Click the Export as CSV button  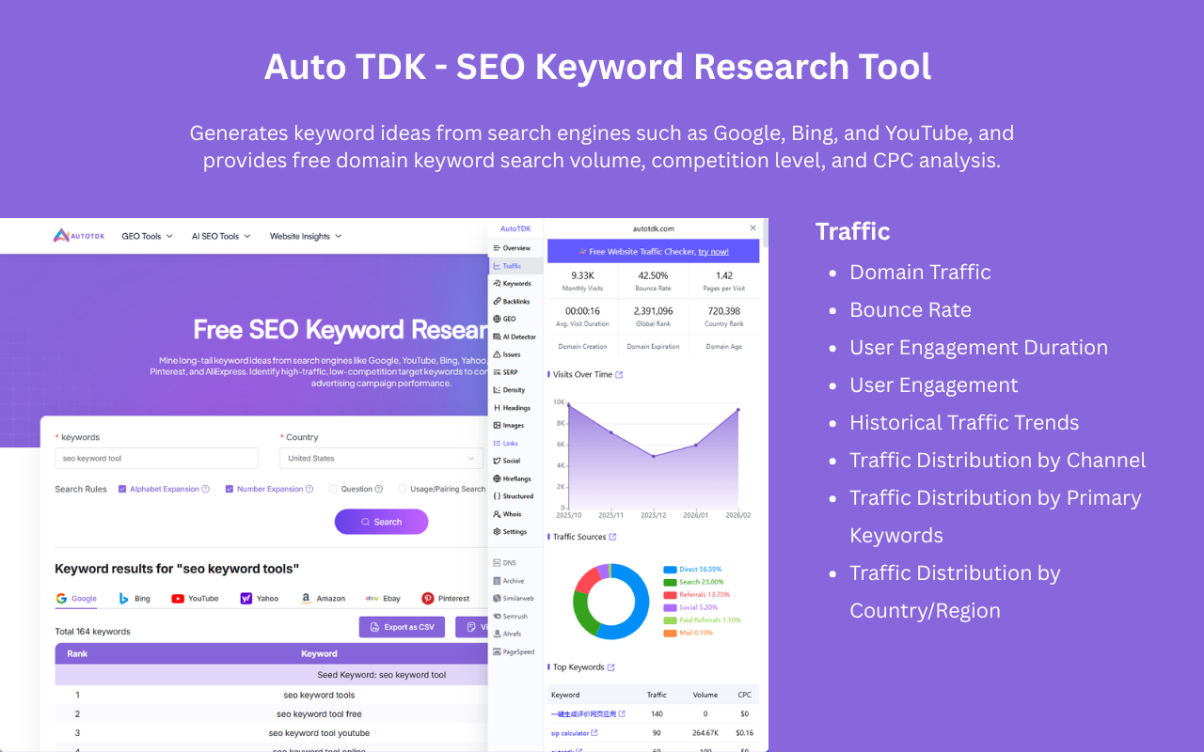click(402, 626)
